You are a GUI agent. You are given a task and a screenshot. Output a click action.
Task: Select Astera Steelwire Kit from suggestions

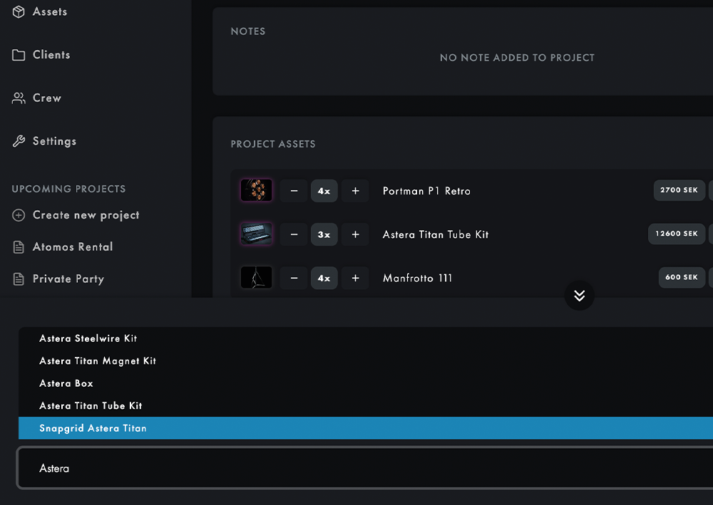point(88,338)
